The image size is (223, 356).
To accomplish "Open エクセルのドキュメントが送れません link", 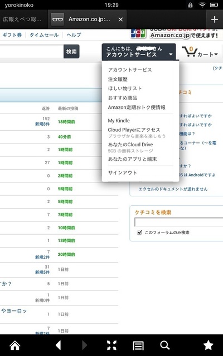I will (x=173, y=189).
